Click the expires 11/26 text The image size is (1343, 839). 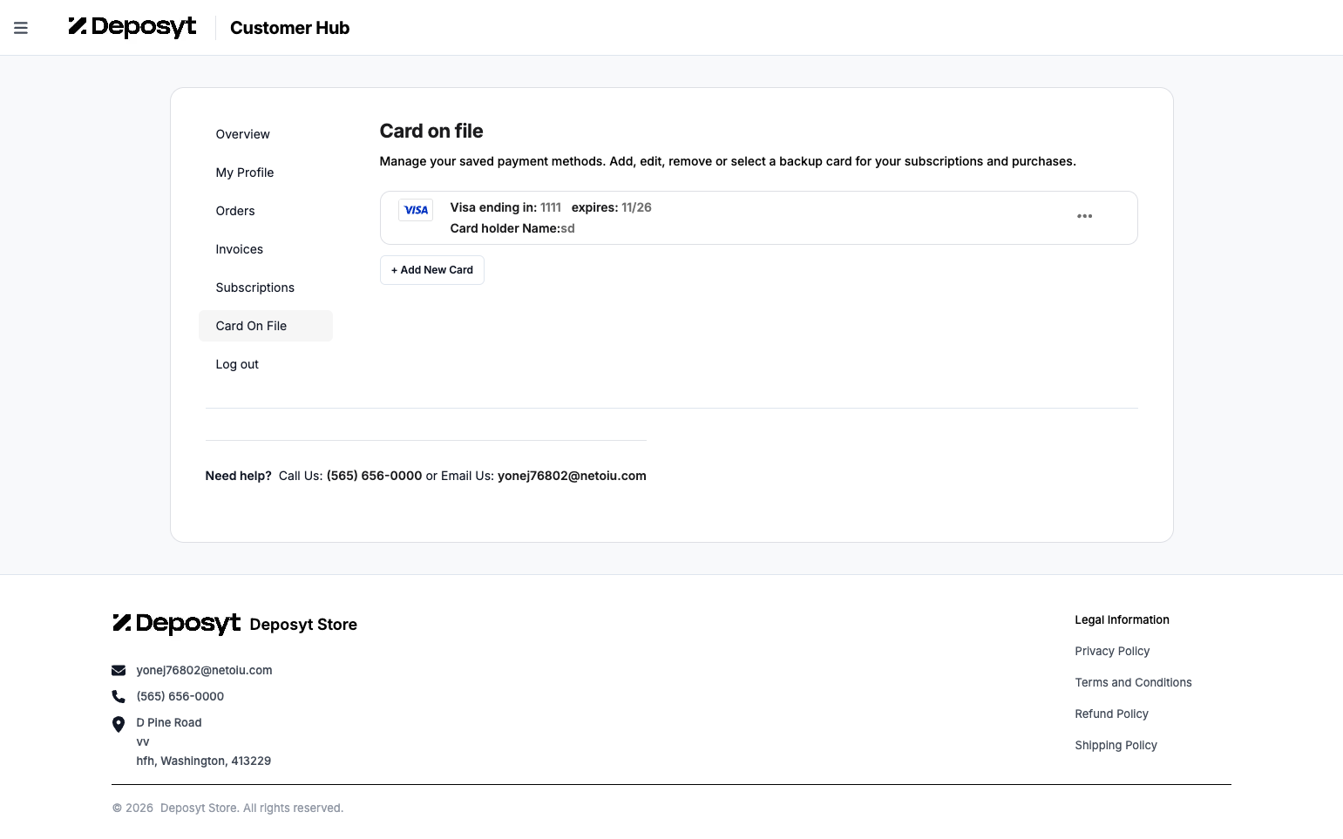[x=612, y=207]
